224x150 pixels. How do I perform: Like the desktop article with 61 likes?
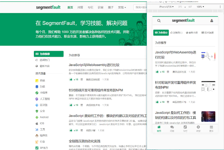click(x=71, y=130)
